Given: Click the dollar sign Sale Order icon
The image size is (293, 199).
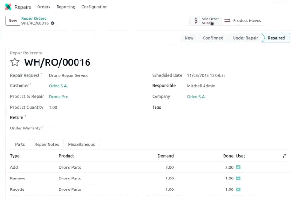Looking at the screenshot, I should click(x=196, y=20).
